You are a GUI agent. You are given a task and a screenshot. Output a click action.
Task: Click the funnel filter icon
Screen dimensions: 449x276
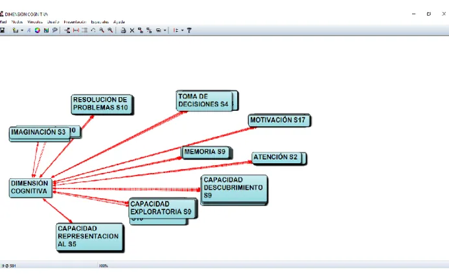(x=189, y=30)
